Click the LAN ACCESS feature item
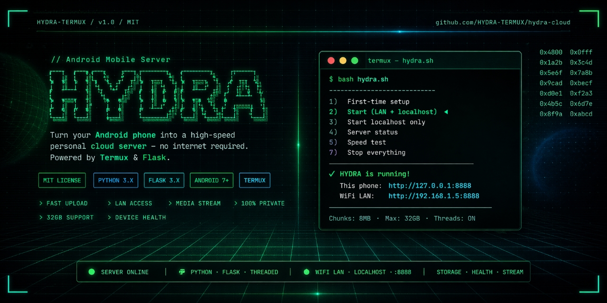The width and height of the screenshot is (607, 303). click(x=130, y=203)
